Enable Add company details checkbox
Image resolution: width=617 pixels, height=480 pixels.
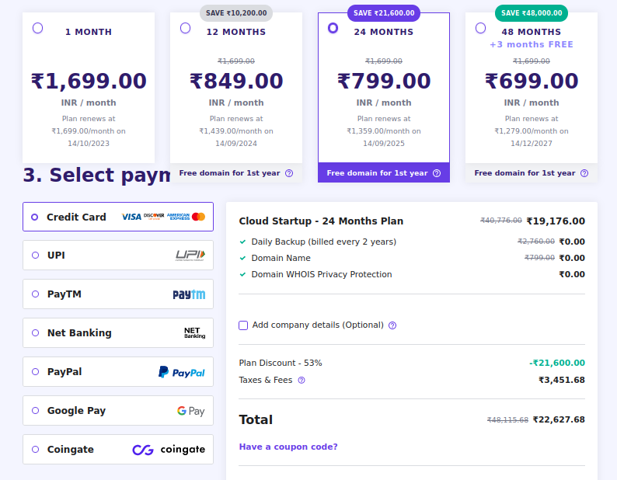tap(243, 325)
